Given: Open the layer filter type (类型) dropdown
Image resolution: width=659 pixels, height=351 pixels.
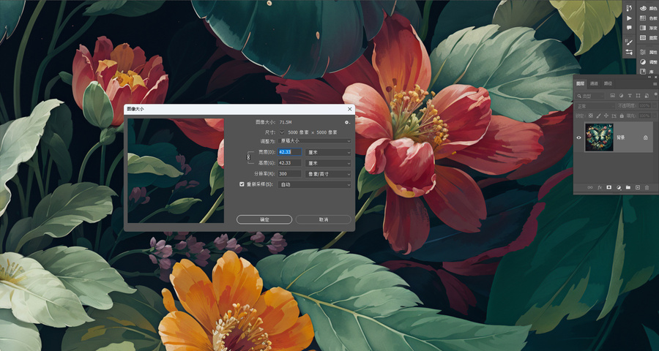Looking at the screenshot, I should coord(590,96).
